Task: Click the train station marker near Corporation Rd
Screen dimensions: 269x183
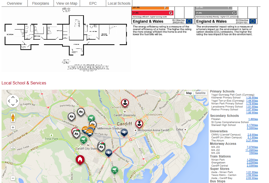Action: pos(108,153)
